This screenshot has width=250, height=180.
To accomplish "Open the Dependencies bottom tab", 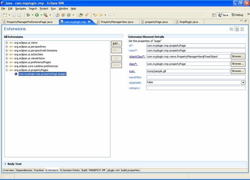I will [x=24, y=170].
